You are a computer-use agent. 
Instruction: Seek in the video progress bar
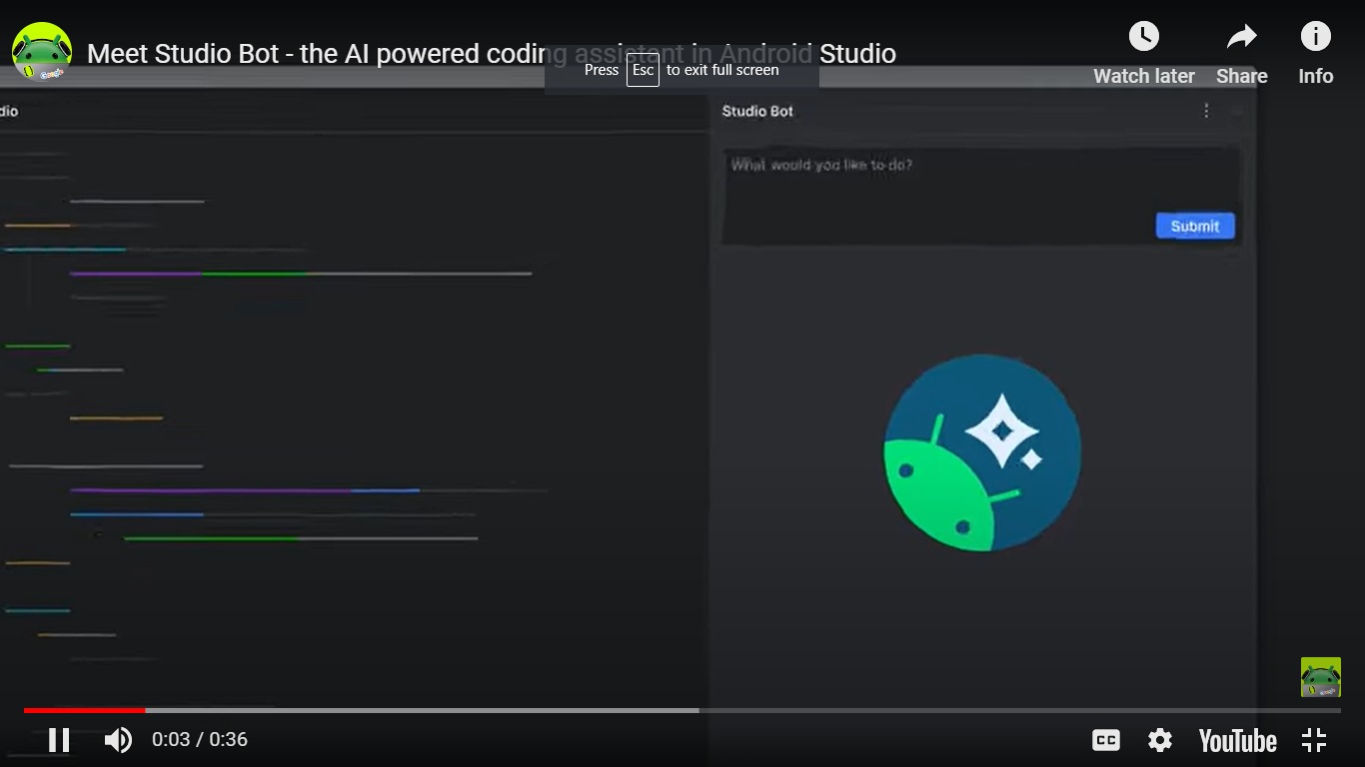pyautogui.click(x=682, y=710)
